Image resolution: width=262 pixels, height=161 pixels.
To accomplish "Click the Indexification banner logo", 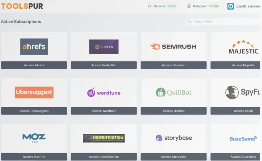I will [x=104, y=138].
